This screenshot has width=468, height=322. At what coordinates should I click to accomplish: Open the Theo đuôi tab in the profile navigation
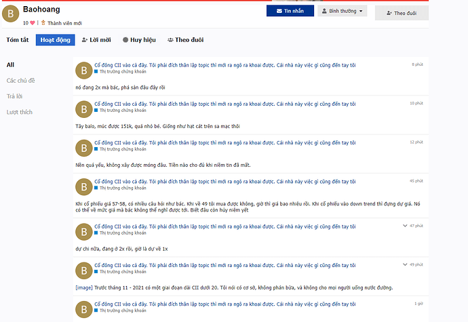tap(186, 40)
